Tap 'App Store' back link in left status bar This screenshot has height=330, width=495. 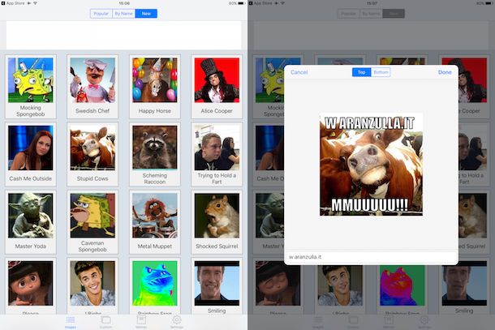13,3
